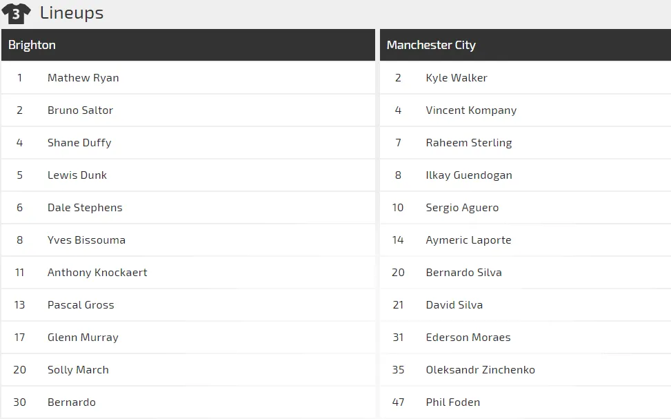Open Bernardo Silva's player profile
The height and width of the screenshot is (419, 671).
point(464,273)
